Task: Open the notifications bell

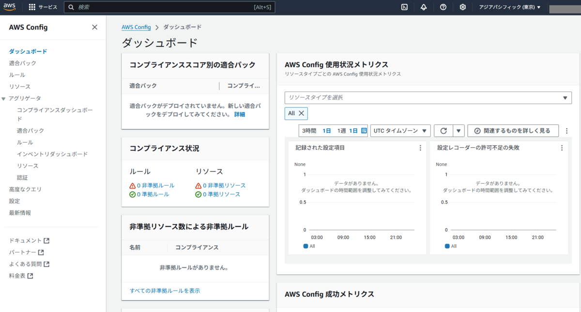Action: pyautogui.click(x=424, y=7)
